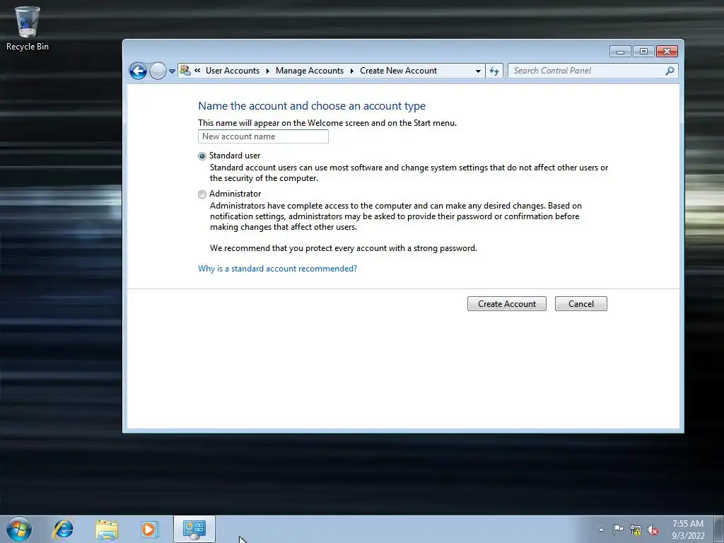The height and width of the screenshot is (543, 724).
Task: Launch Internet Explorer from taskbar
Action: coord(63,529)
